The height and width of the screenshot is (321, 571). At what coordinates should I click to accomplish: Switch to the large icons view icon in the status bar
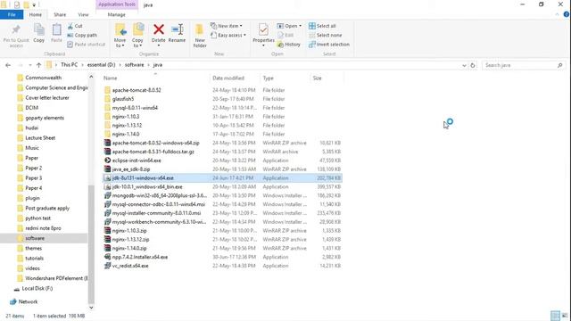click(x=565, y=316)
